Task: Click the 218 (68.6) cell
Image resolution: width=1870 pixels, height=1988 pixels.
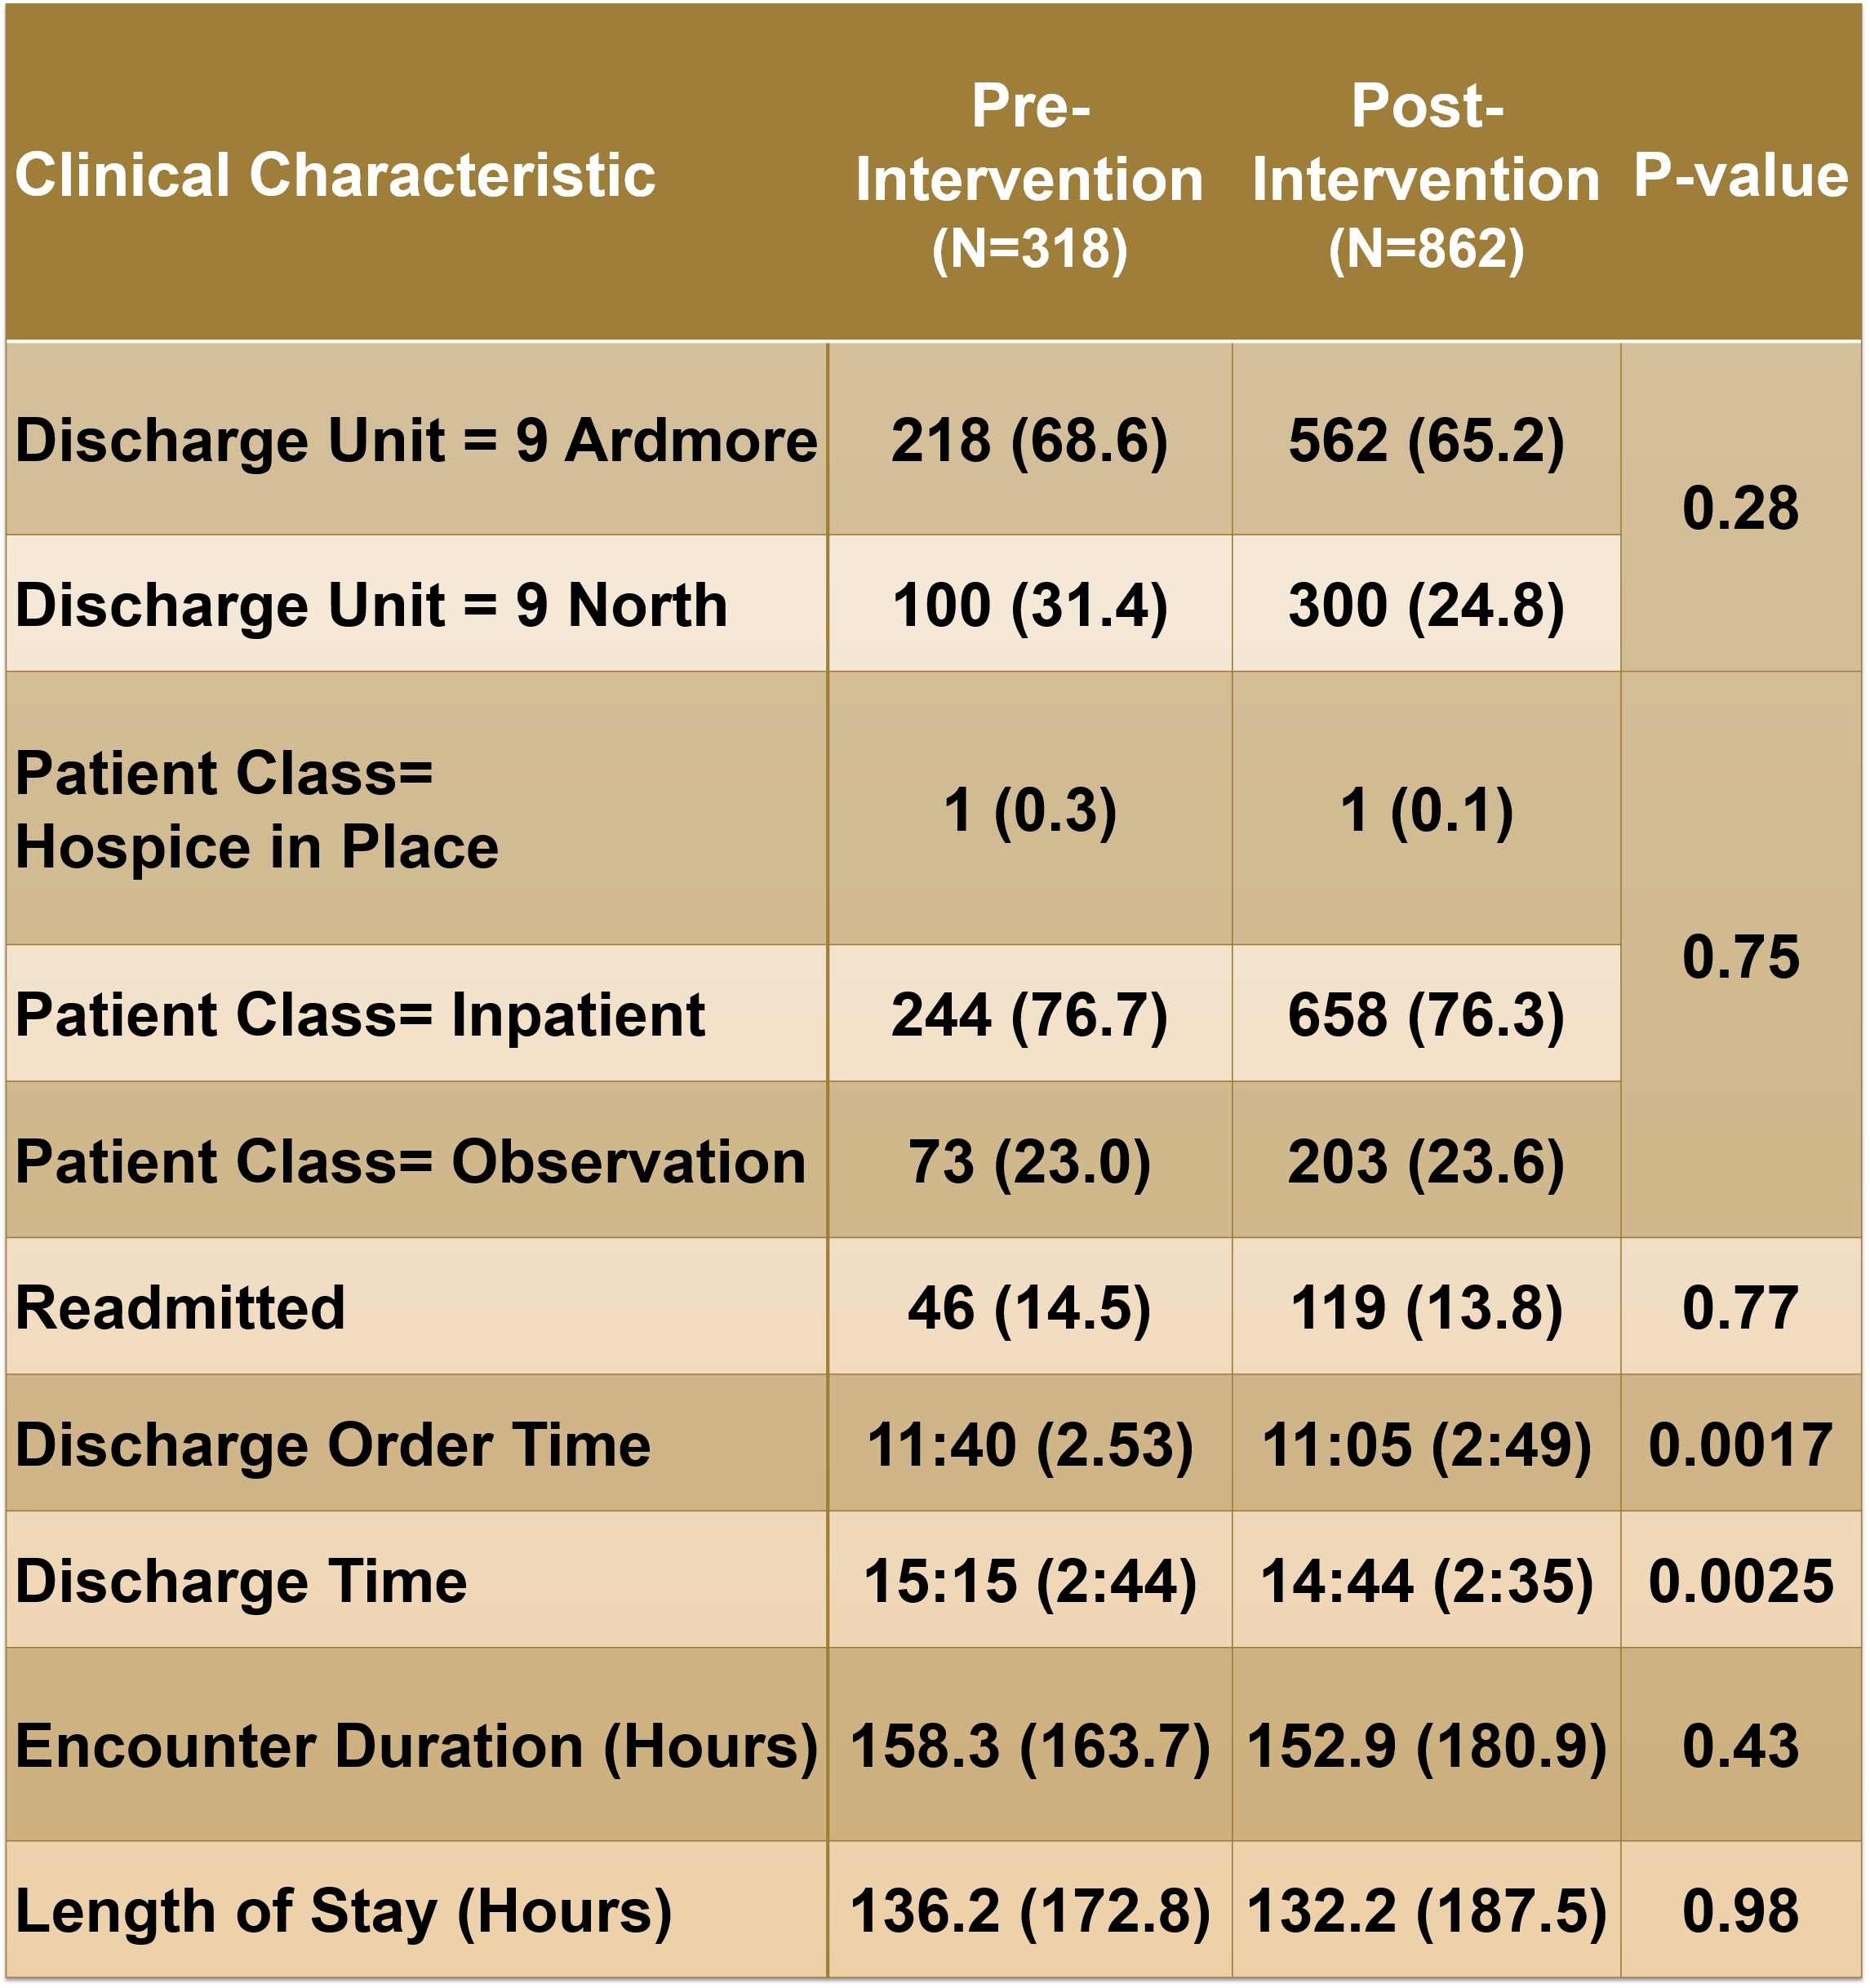Action: [x=1029, y=440]
